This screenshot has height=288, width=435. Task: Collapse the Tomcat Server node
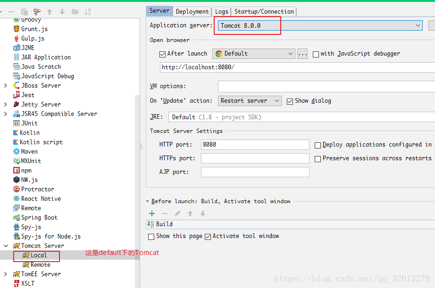pos(6,246)
